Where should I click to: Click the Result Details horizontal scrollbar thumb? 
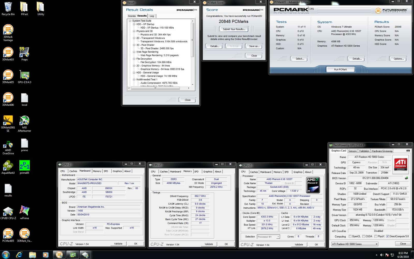tap(155, 88)
